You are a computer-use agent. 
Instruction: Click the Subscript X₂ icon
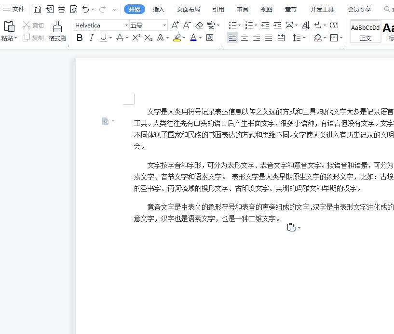[149, 38]
